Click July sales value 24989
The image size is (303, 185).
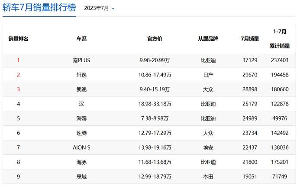(250, 118)
